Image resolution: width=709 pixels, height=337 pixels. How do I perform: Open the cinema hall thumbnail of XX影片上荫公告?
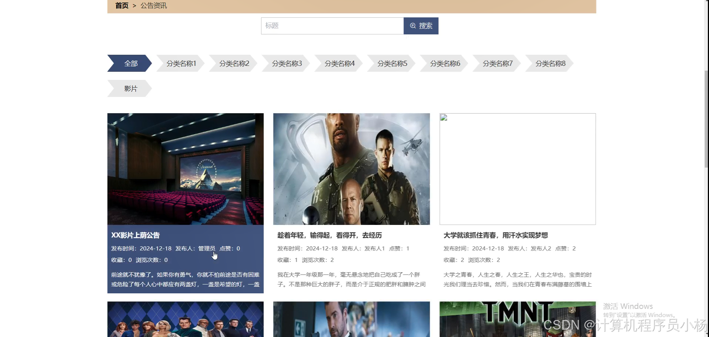coord(185,169)
